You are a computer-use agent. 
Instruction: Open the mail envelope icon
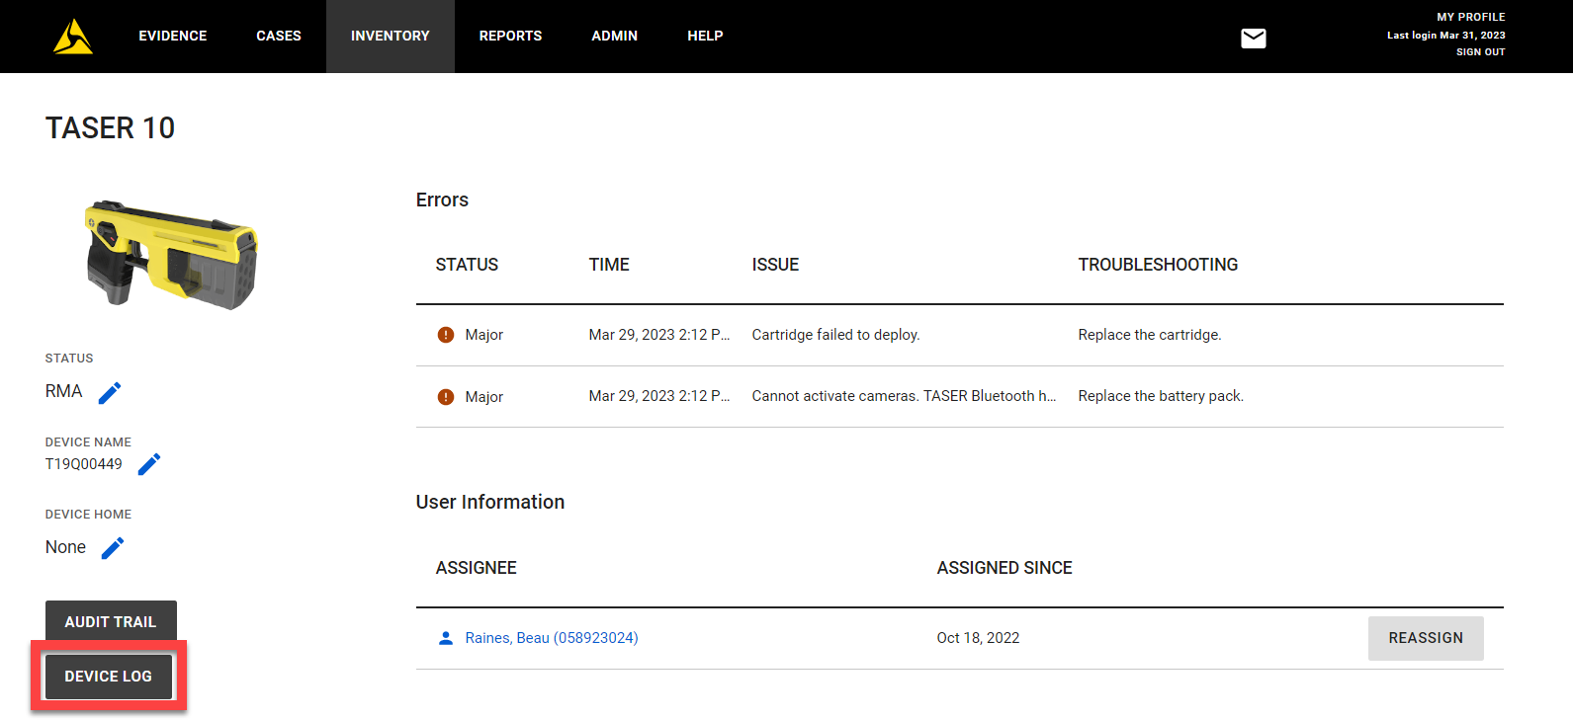pos(1253,38)
